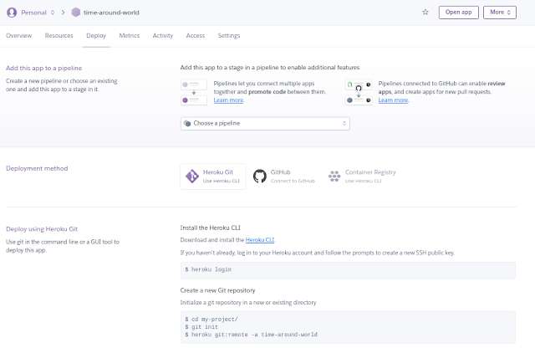Follow the Heroku CLI download link
The width and height of the screenshot is (535, 348).
[x=260, y=240]
